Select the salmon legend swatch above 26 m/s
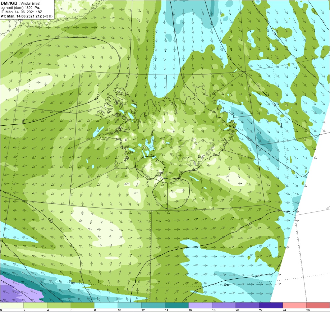330x312 pixels. coord(318,305)
